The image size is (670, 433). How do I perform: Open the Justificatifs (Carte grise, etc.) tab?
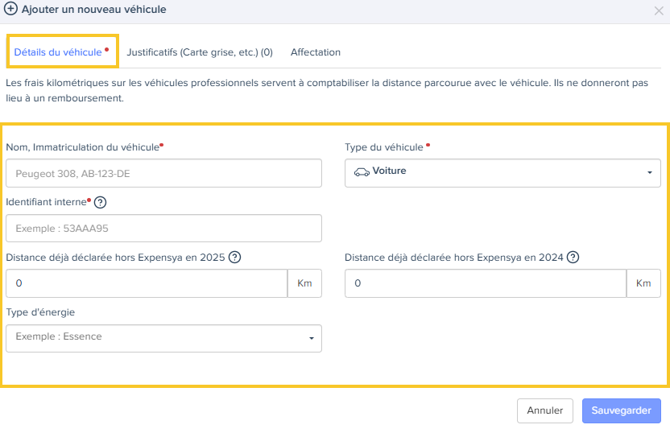(200, 52)
